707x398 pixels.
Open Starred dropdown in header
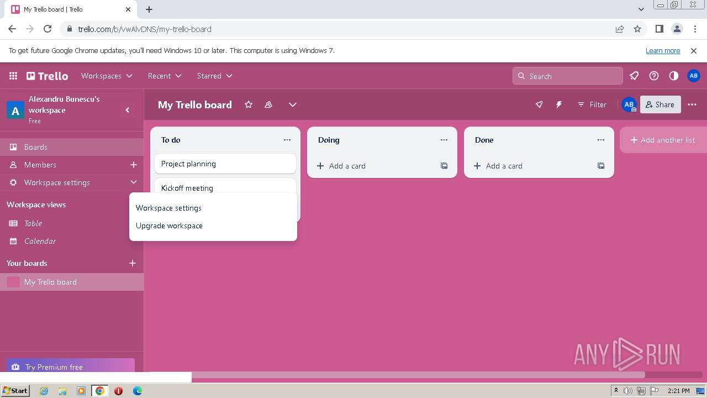click(x=214, y=76)
